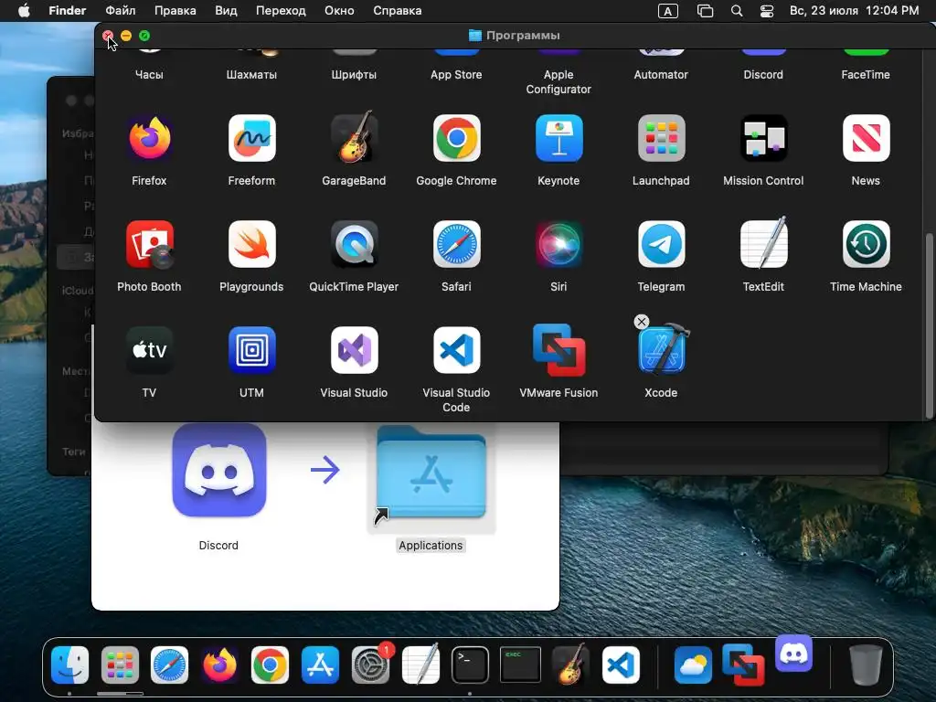Select Google Chrome in the Programs window
This screenshot has width=936, height=702.
tap(457, 139)
